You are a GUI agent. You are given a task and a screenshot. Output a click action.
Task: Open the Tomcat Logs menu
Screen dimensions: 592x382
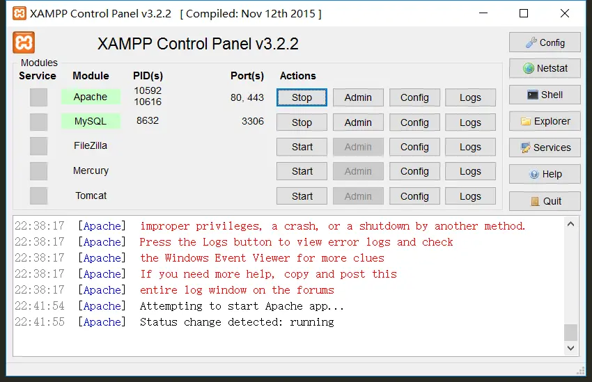[x=470, y=196]
